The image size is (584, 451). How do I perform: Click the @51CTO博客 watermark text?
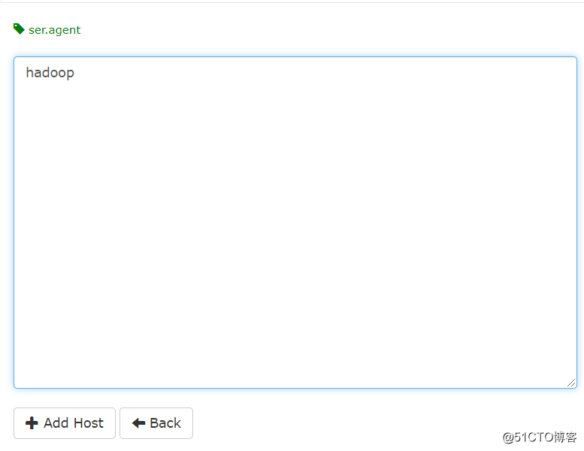click(540, 437)
